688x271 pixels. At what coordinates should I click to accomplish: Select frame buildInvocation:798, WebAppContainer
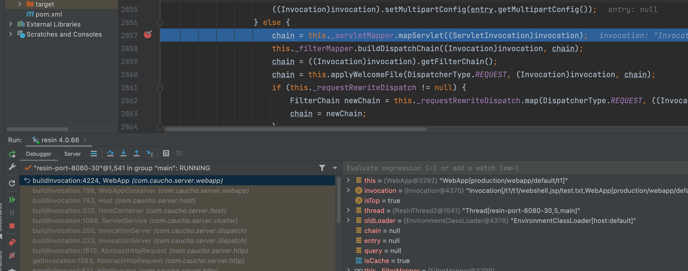click(x=141, y=190)
